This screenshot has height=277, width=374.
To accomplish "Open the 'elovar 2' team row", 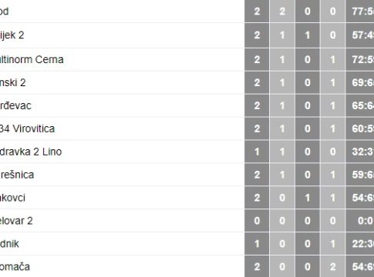I will [x=16, y=221].
